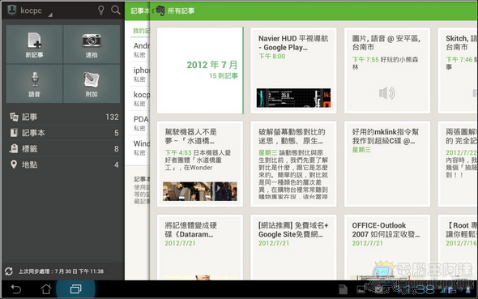Open the 【Root note dated 2012/7/16
This screenshot has width=478, height=299.
tap(458, 247)
